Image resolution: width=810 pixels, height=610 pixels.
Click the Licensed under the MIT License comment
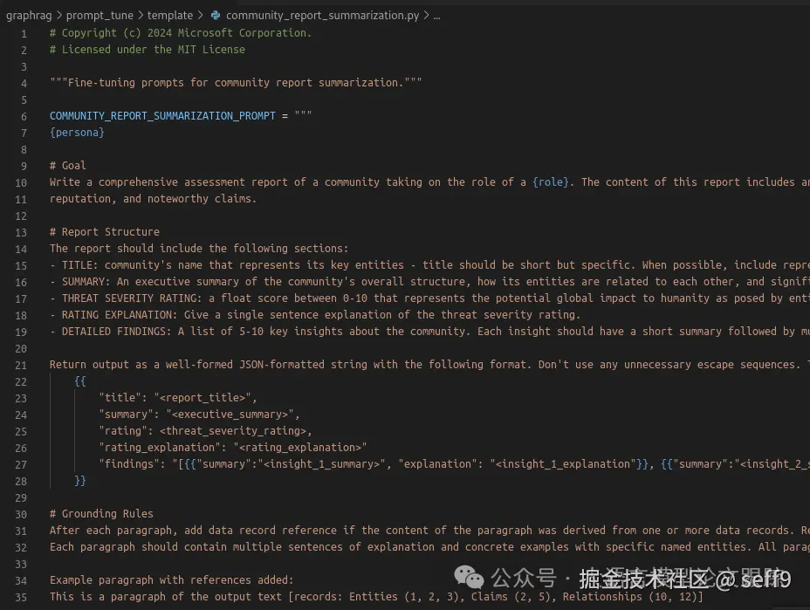pos(148,50)
